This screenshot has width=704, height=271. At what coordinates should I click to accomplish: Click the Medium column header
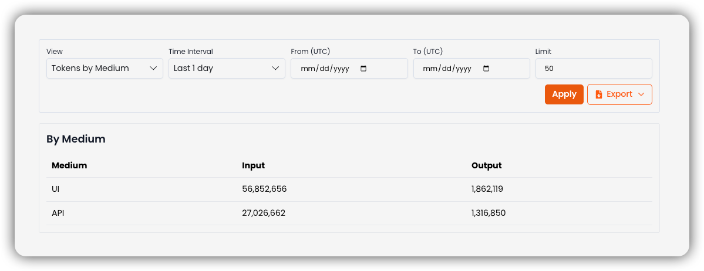click(x=69, y=165)
